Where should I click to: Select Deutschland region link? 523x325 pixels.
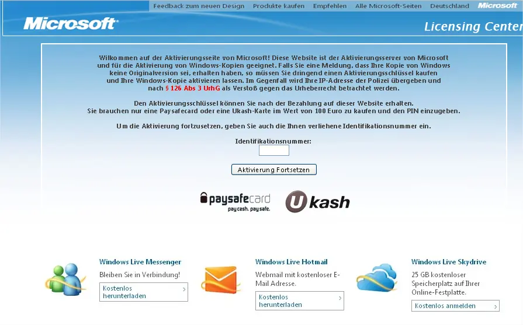point(449,6)
